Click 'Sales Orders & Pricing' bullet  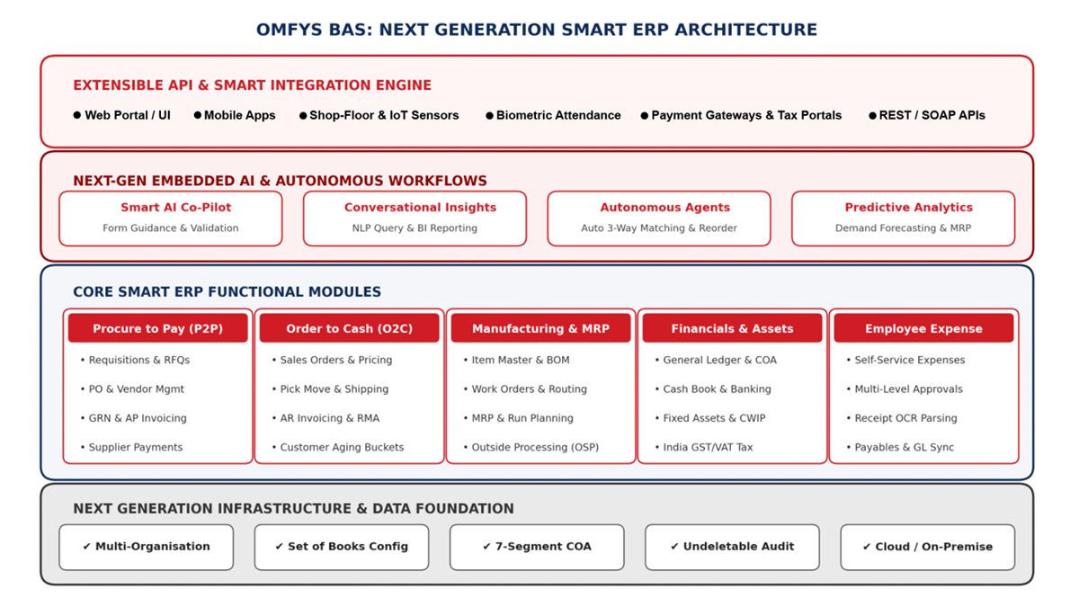[332, 360]
